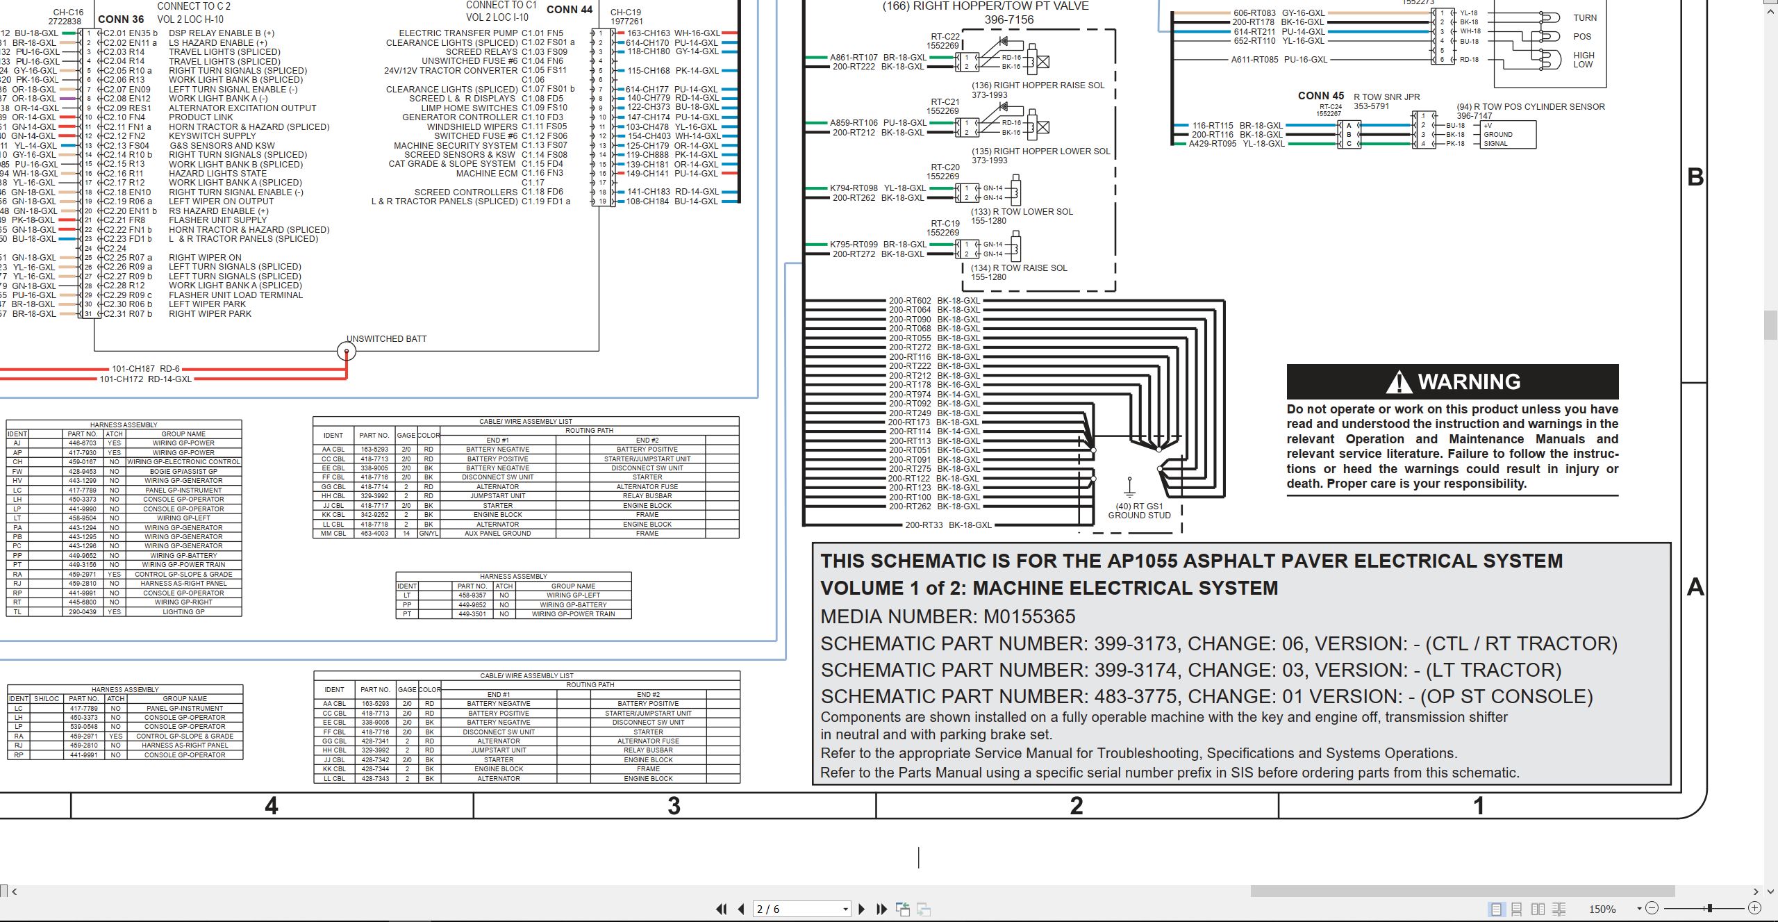Go to the next page
This screenshot has height=922, width=1778.
point(862,909)
